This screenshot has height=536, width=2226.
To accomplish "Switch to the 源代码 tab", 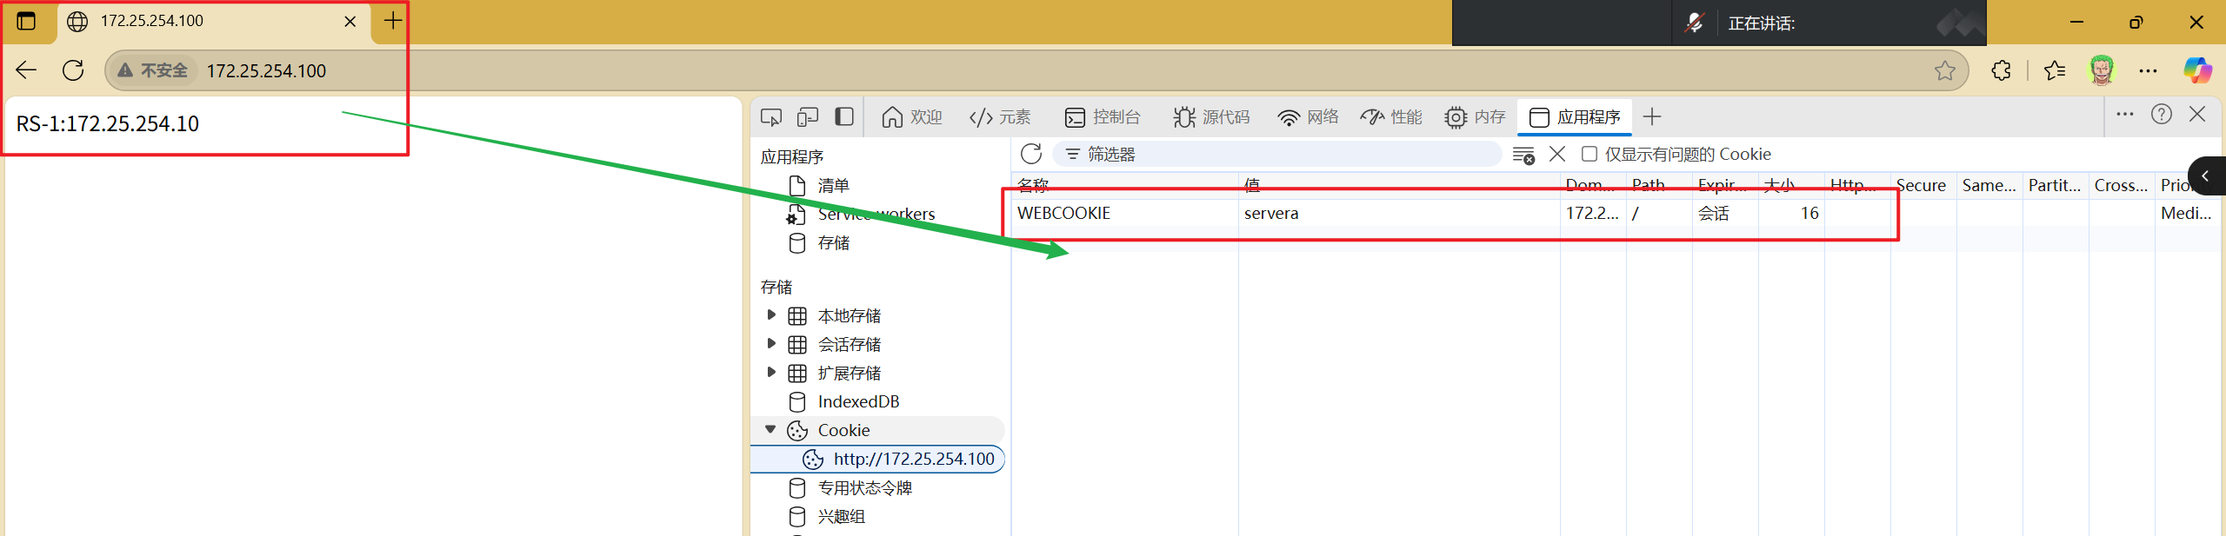I will [x=1211, y=117].
